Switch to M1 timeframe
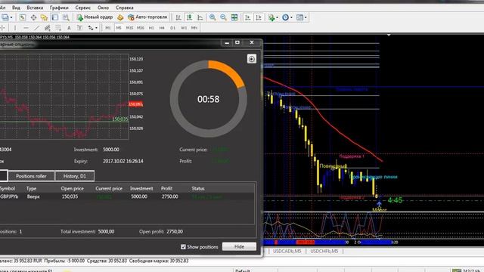The height and width of the screenshot is (272, 484). [107, 28]
